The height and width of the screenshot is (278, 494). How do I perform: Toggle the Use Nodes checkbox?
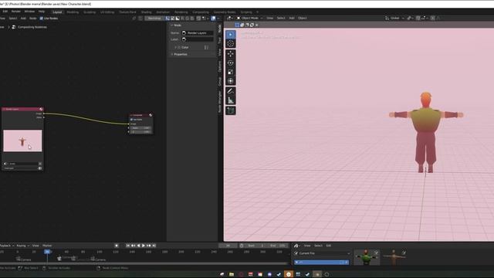pos(41,19)
